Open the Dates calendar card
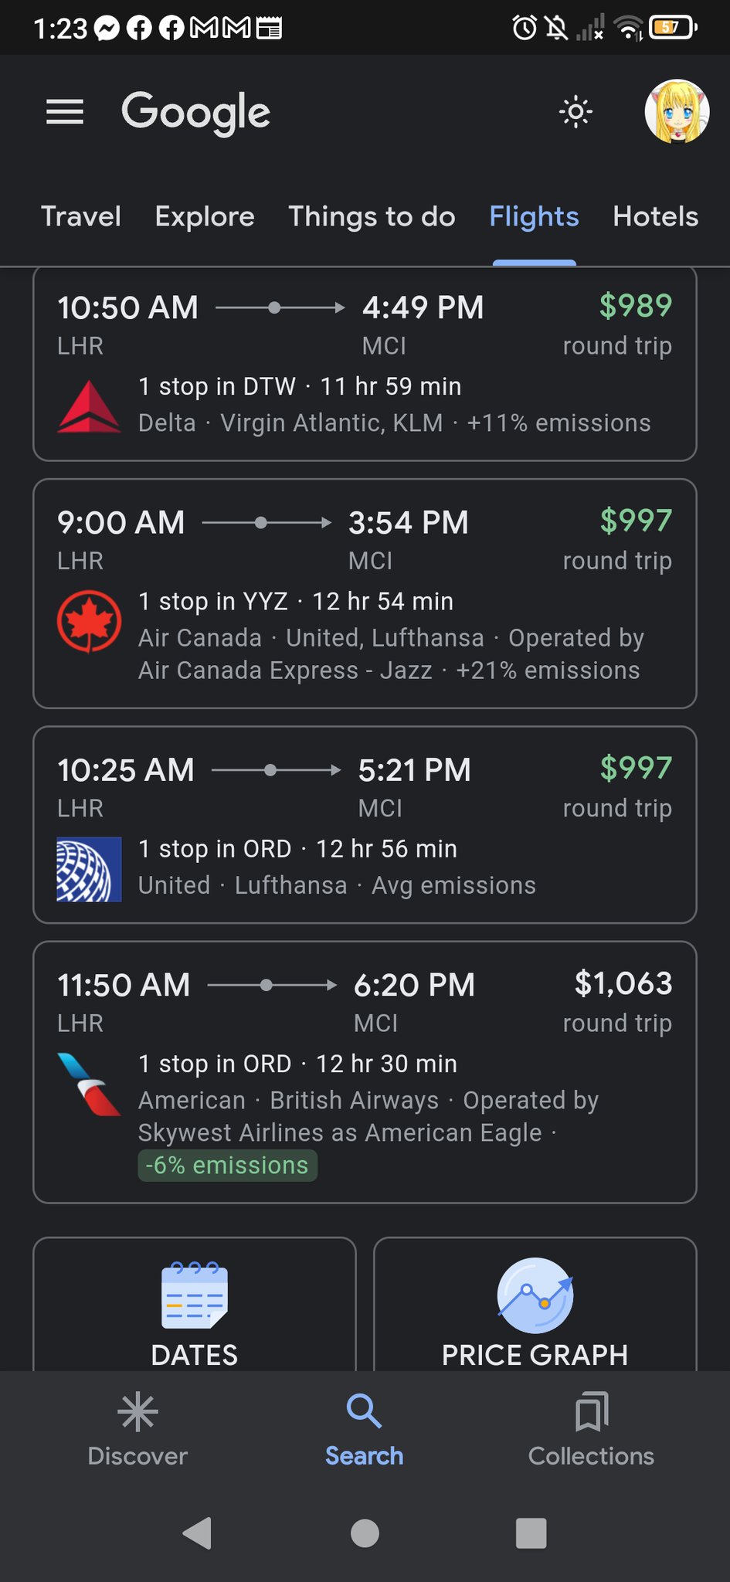This screenshot has height=1582, width=730. pos(195,1307)
